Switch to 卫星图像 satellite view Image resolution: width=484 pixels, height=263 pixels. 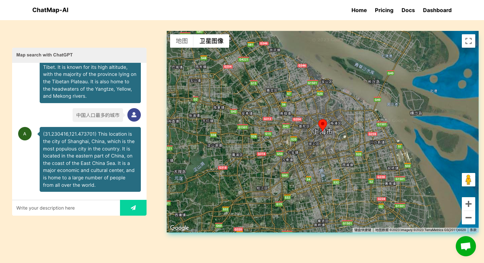(x=211, y=41)
